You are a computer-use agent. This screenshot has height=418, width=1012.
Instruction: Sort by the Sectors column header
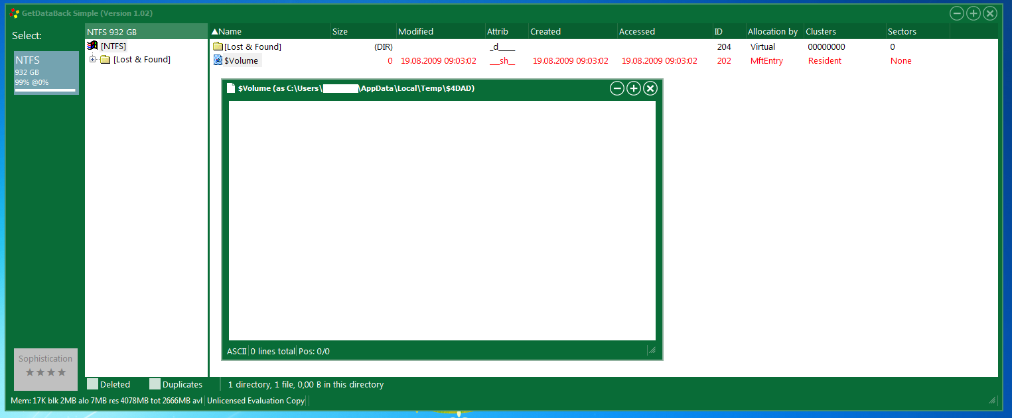coord(918,31)
